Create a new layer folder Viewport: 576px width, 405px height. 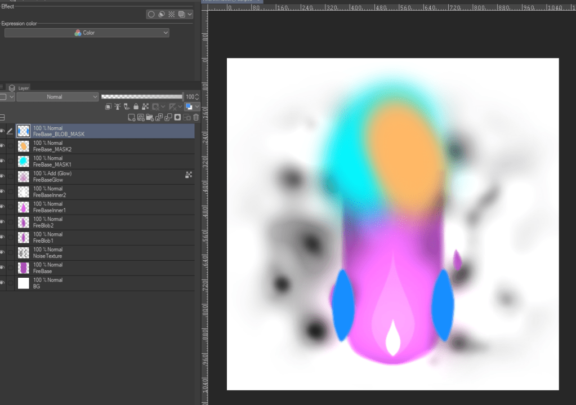pyautogui.click(x=150, y=117)
